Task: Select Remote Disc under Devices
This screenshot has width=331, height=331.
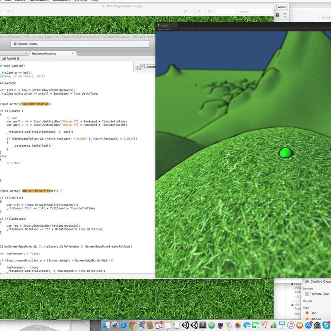Action: (x=319, y=294)
